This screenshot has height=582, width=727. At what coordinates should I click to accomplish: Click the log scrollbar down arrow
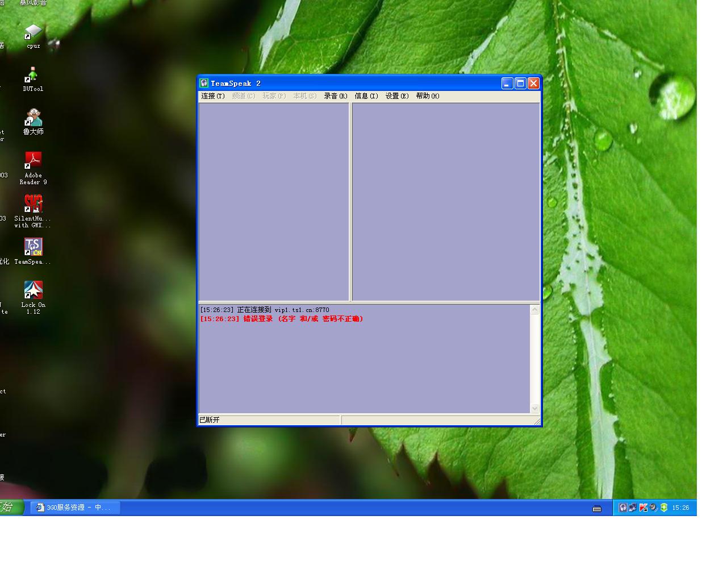point(534,408)
